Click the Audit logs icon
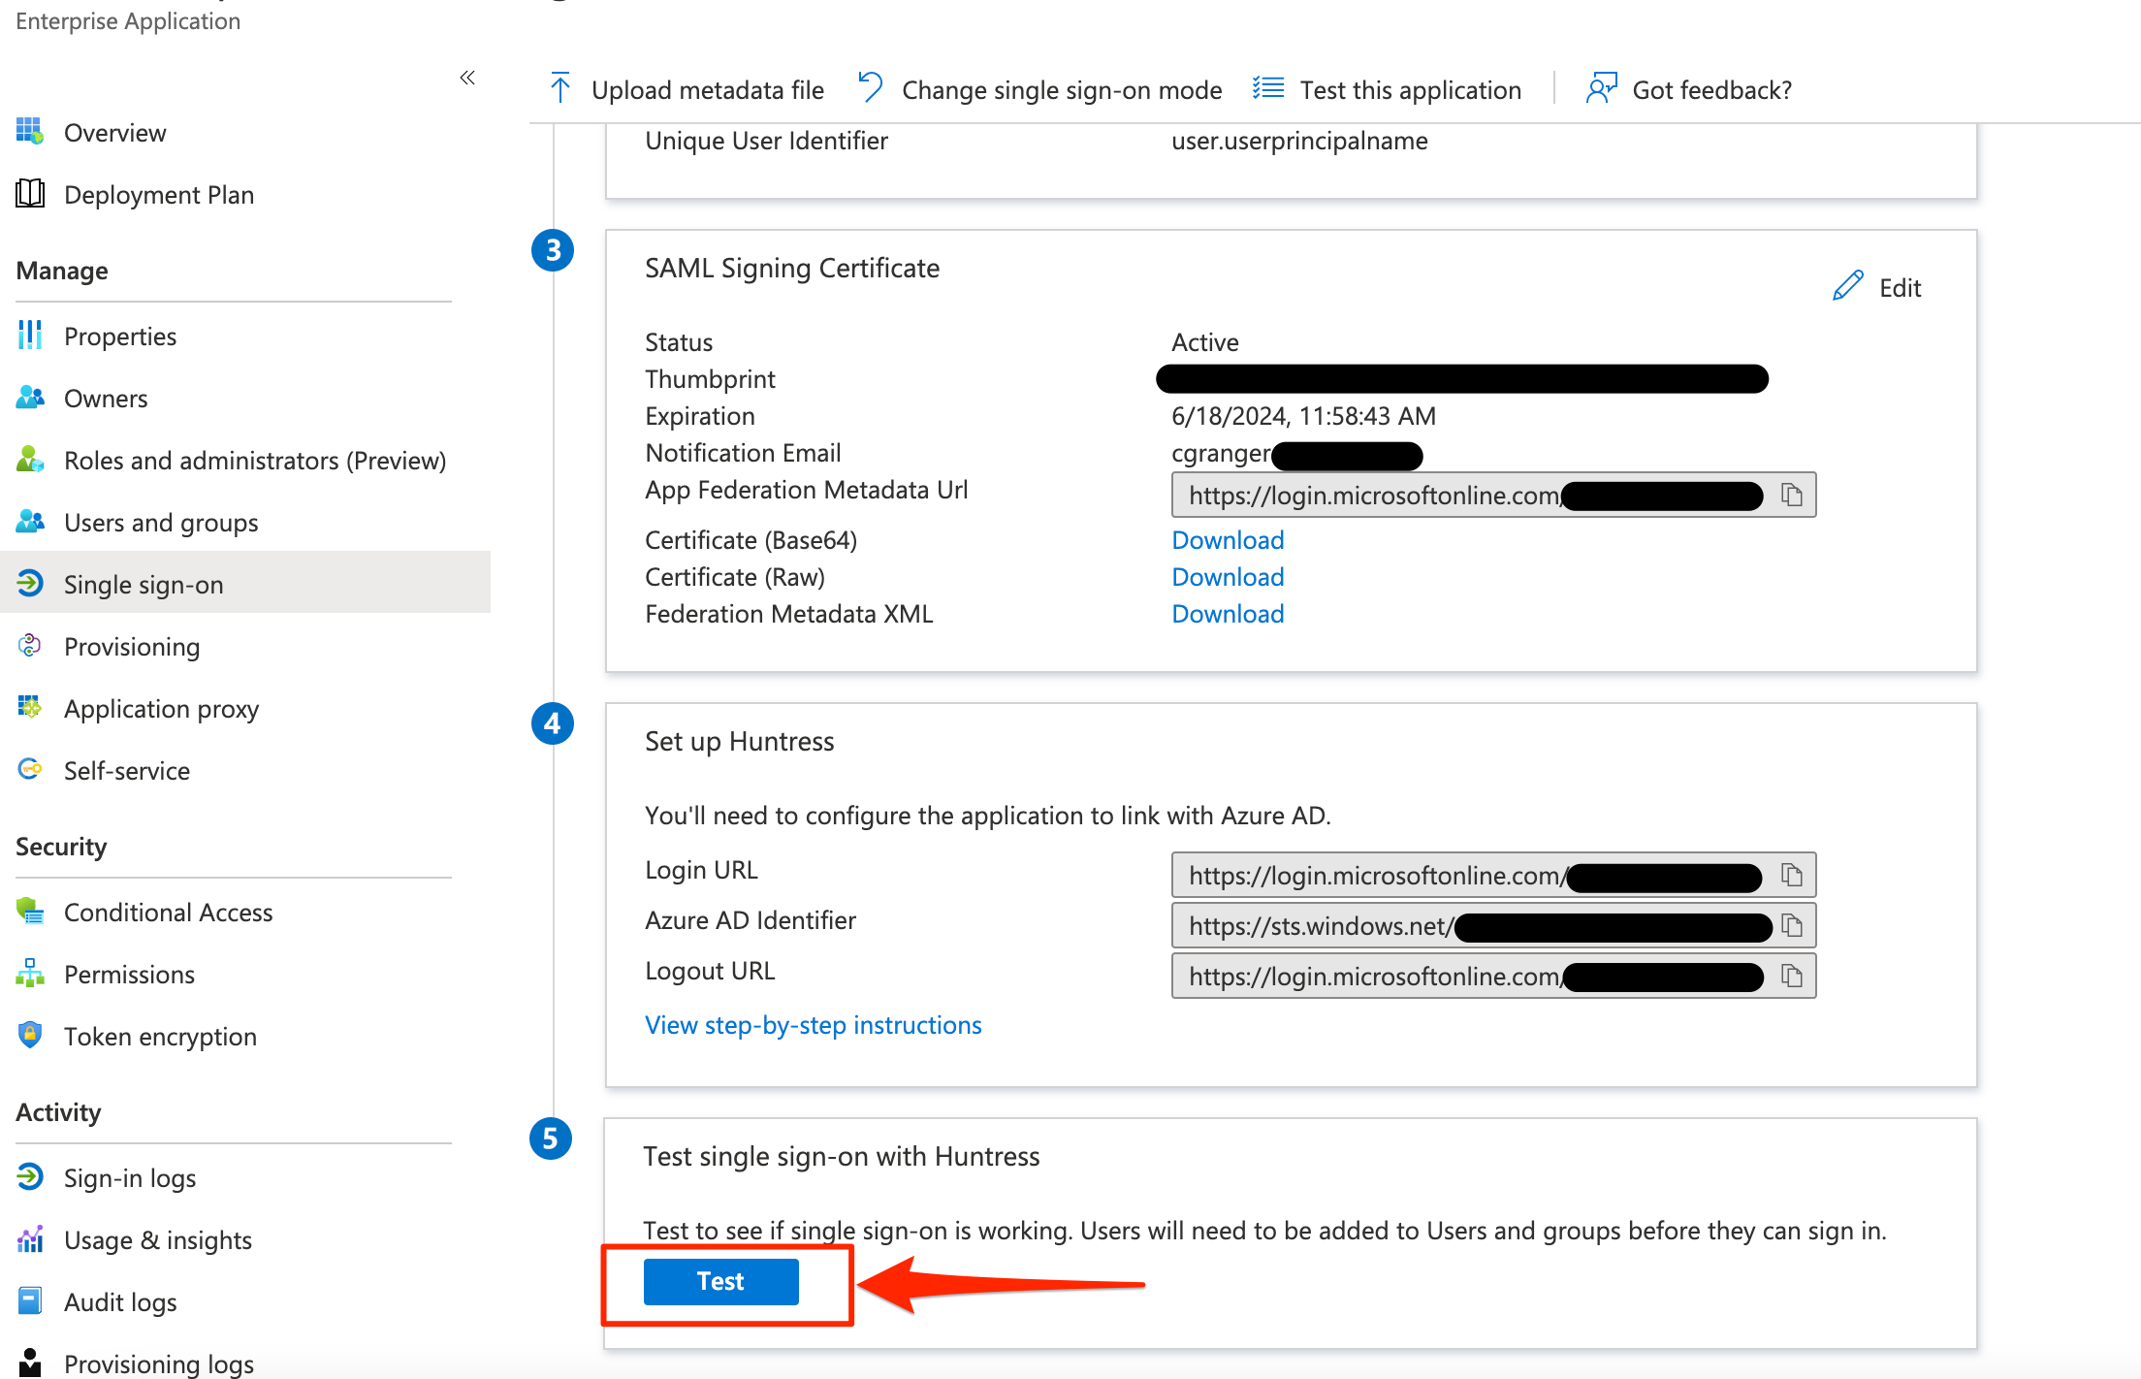This screenshot has width=2141, height=1379. tap(30, 1300)
